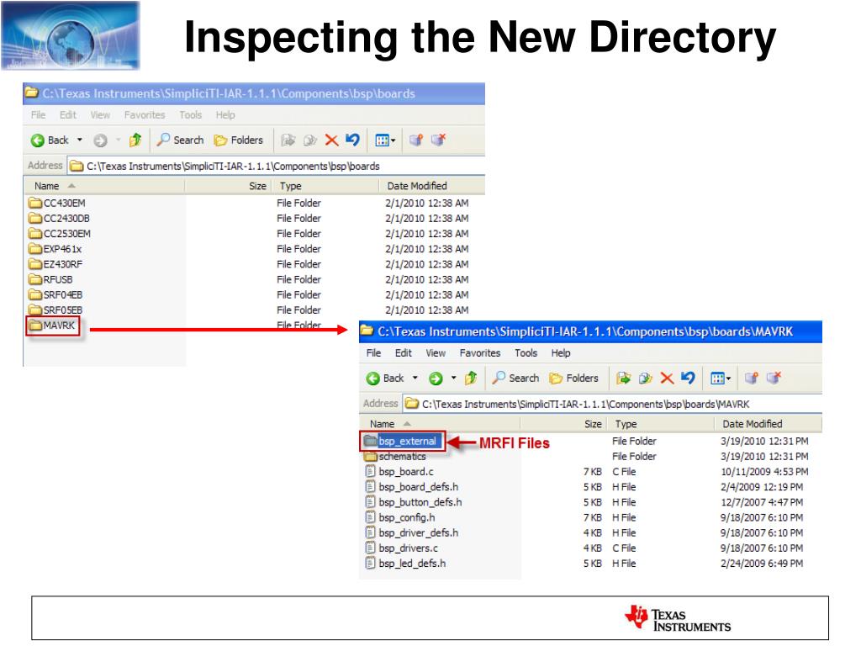Open Favorites menu in boards window
The image size is (861, 646).
click(145, 114)
